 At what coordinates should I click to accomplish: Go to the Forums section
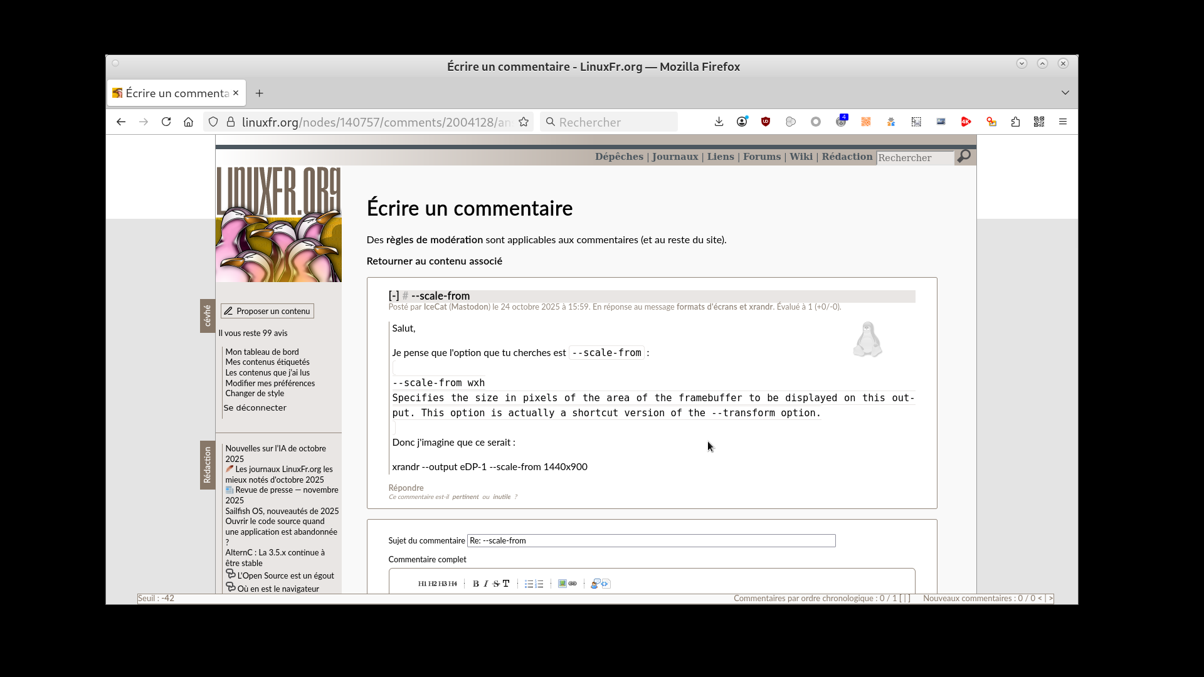[761, 157]
